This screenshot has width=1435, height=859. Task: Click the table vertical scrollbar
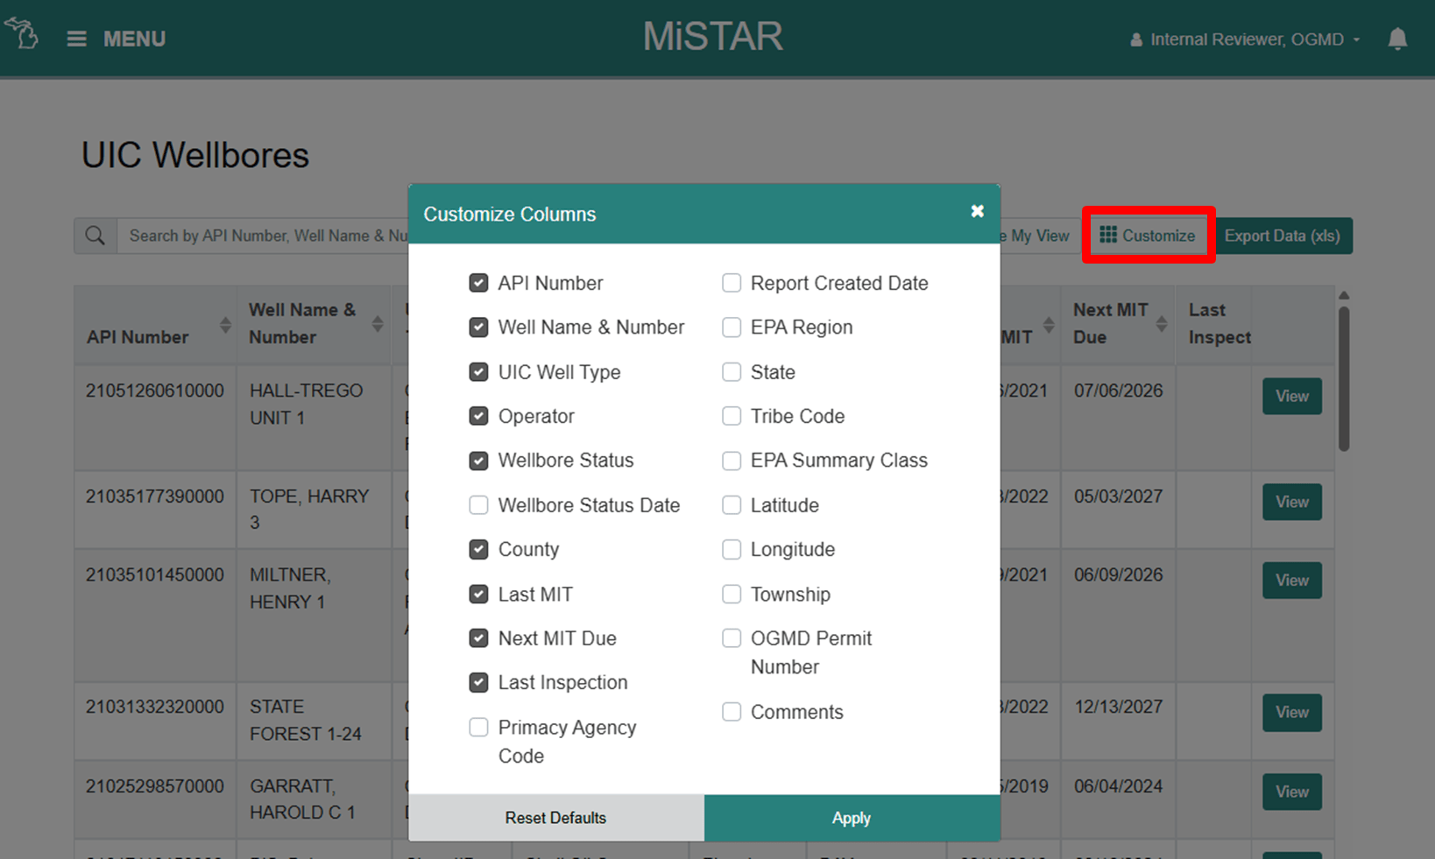pos(1344,377)
